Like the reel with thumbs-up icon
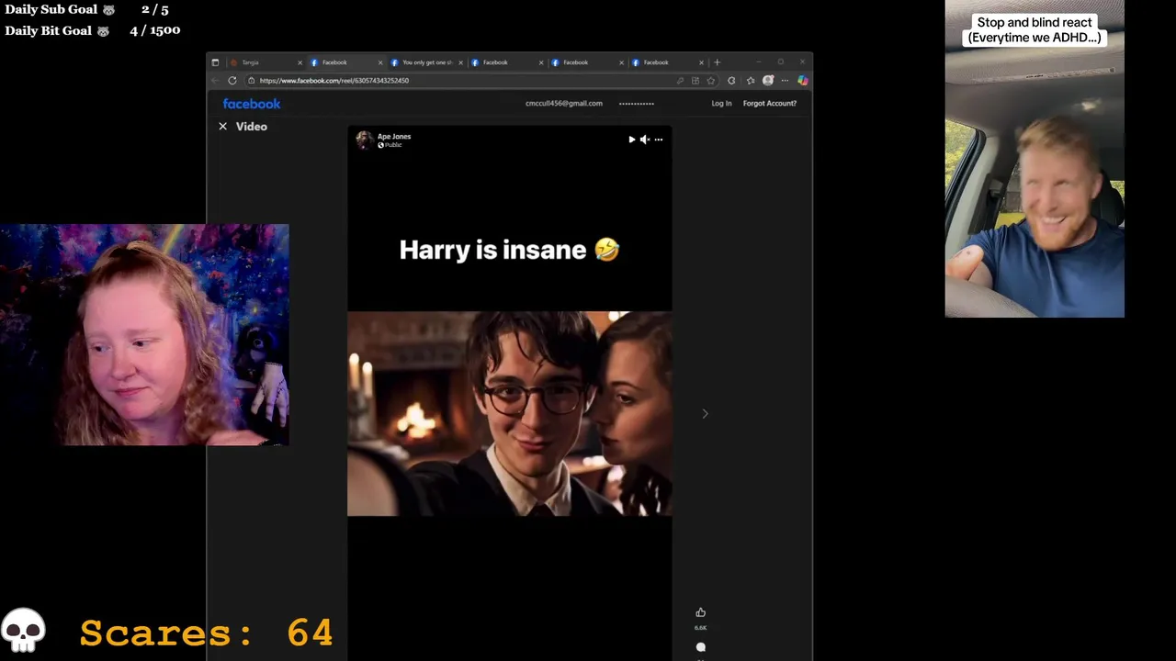 coord(700,612)
